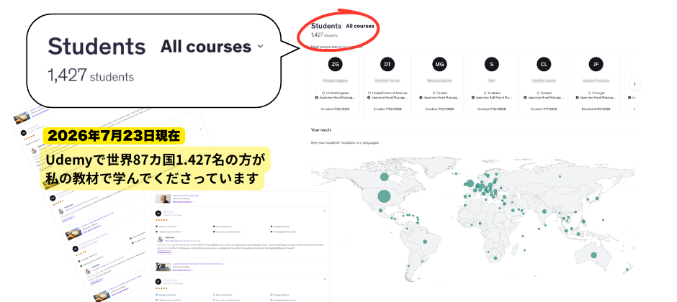
Task: Click the JF student avatar
Action: [596, 64]
